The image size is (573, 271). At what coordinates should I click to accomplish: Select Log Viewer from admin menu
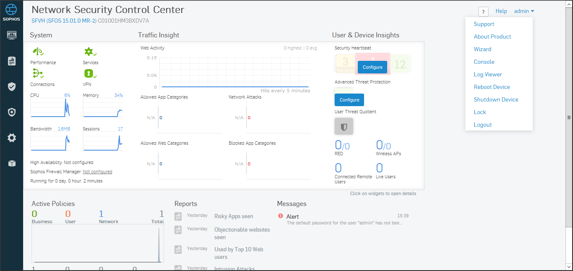click(x=488, y=74)
